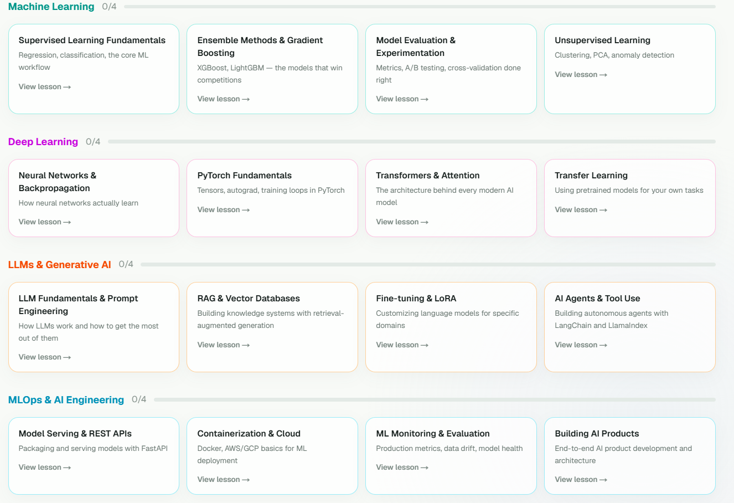
Task: Click the Deep Learning section heading
Action: [43, 142]
